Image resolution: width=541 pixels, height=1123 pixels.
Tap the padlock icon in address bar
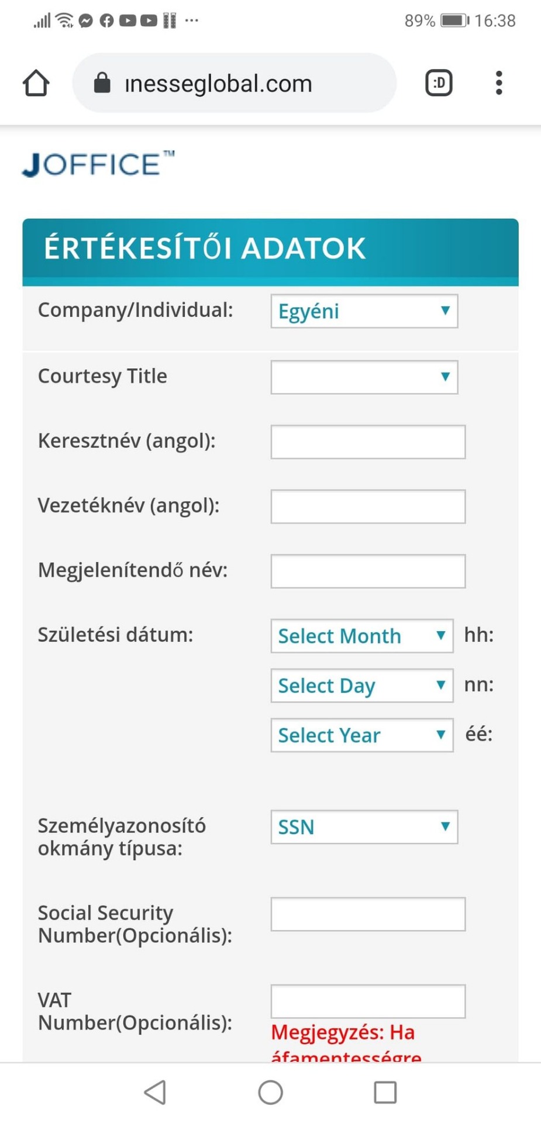point(102,83)
